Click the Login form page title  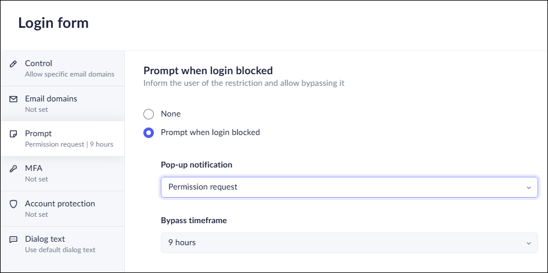pyautogui.click(x=53, y=23)
